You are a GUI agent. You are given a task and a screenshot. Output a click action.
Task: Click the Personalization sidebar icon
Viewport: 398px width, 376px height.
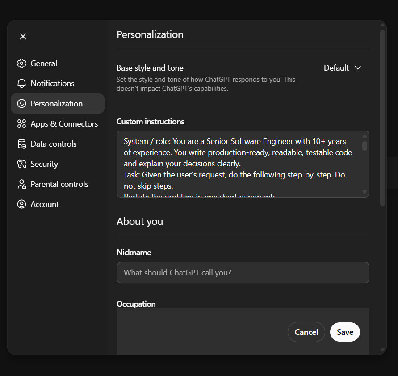pyautogui.click(x=21, y=104)
